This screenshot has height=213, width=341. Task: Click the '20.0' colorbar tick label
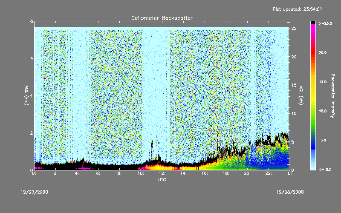(x=323, y=52)
